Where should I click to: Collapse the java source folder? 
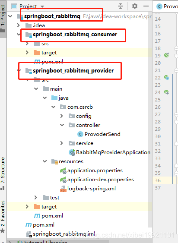(44, 98)
